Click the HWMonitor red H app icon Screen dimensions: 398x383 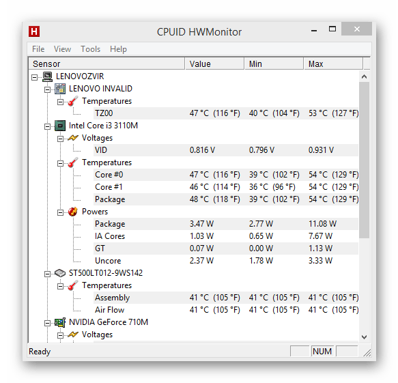(34, 31)
